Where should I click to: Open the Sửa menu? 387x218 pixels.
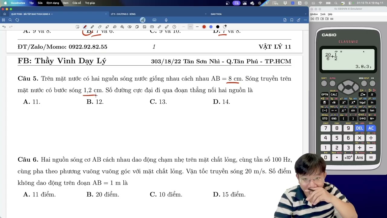[40, 3]
